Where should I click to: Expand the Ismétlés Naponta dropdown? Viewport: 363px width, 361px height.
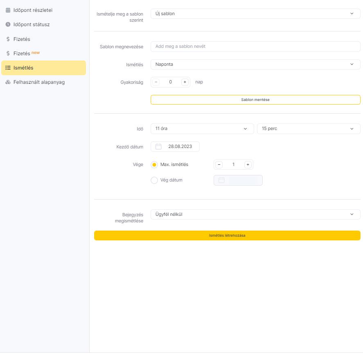click(x=255, y=64)
